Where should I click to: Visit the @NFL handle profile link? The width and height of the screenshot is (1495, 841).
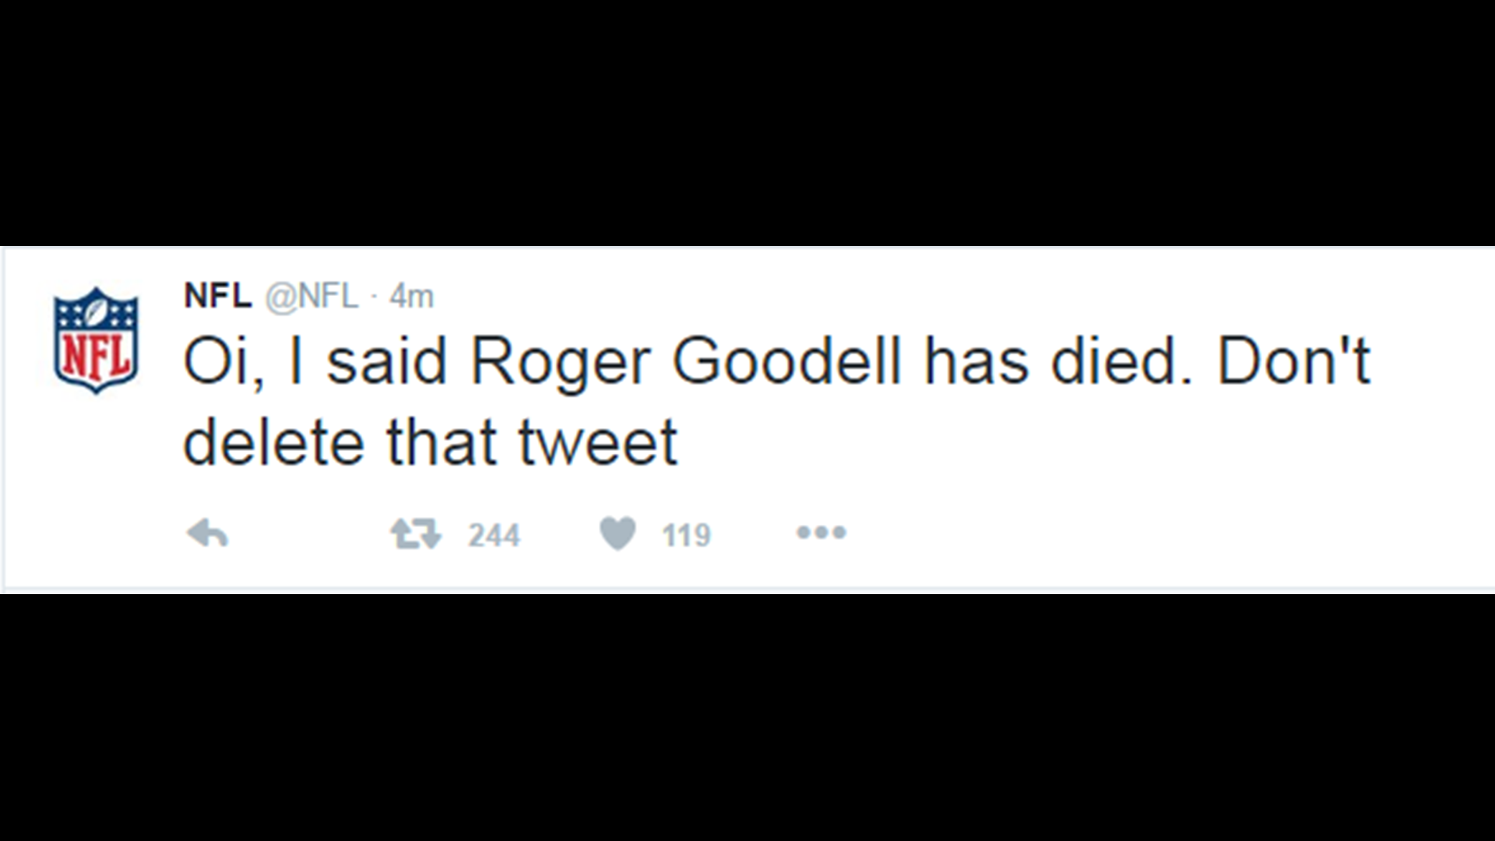311,296
